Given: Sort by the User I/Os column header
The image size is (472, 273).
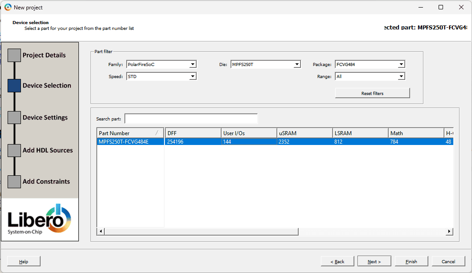Looking at the screenshot, I should tap(249, 133).
